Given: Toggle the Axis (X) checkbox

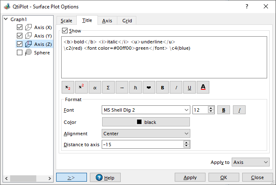Looking at the screenshot, I should [19, 27].
